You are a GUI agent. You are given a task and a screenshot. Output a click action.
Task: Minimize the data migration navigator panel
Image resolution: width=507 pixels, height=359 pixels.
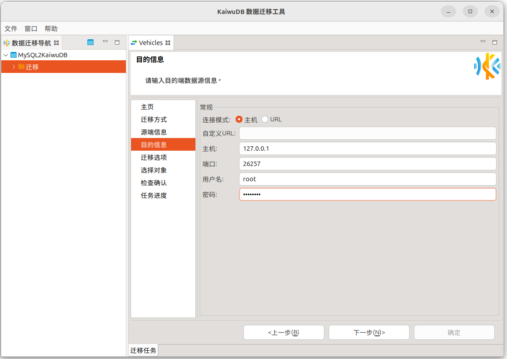[x=105, y=42]
